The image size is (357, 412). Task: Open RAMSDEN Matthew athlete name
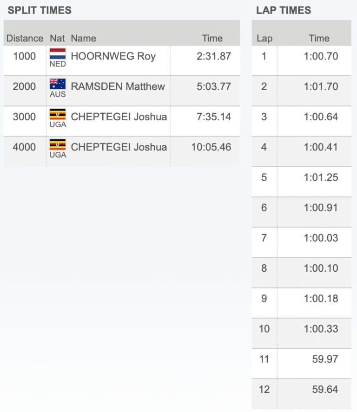click(x=118, y=86)
